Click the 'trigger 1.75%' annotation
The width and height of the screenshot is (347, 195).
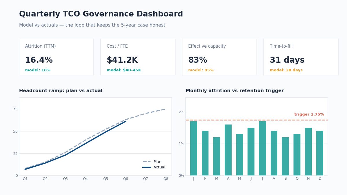pyautogui.click(x=309, y=114)
